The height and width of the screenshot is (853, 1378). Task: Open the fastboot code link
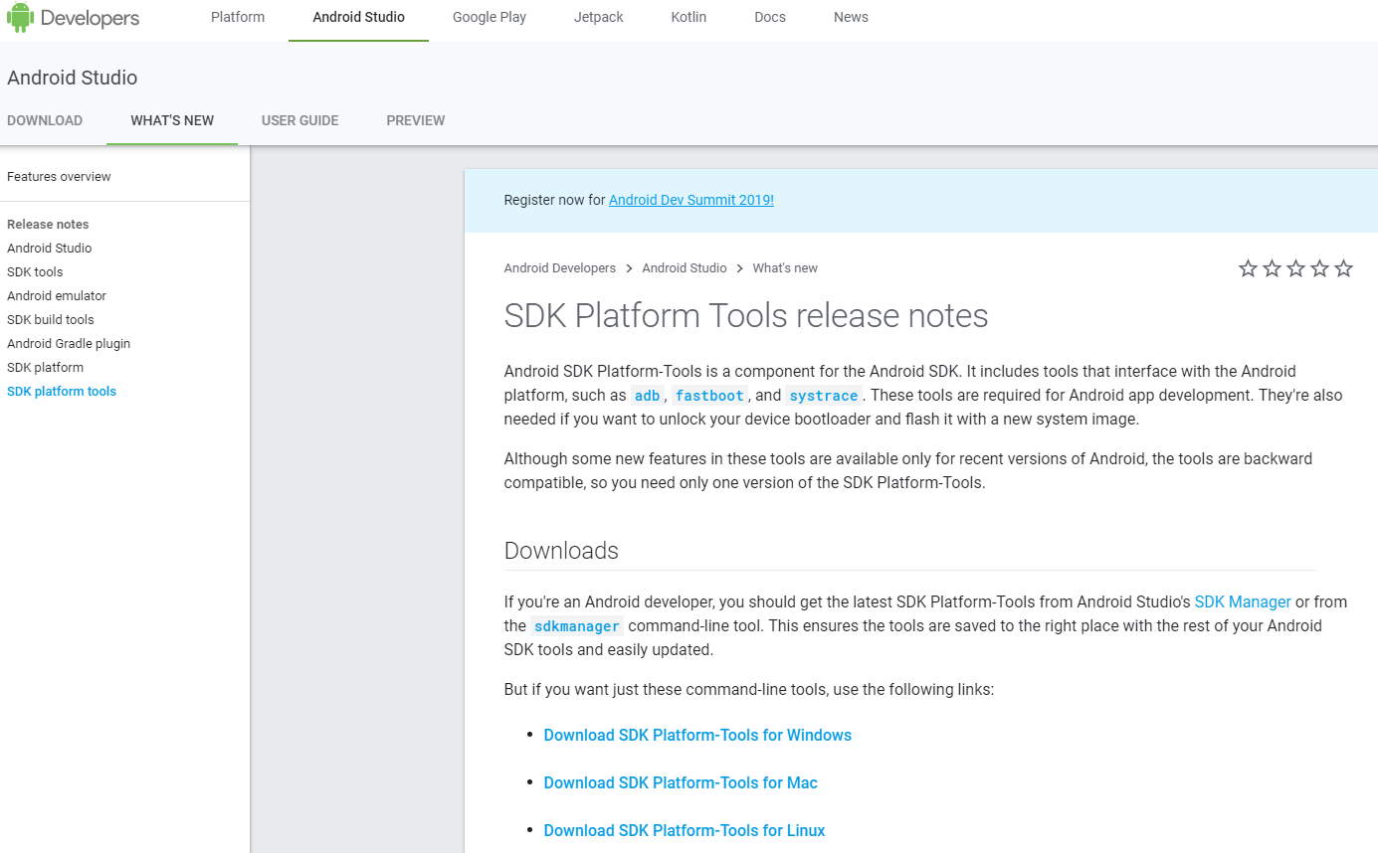[x=709, y=396]
